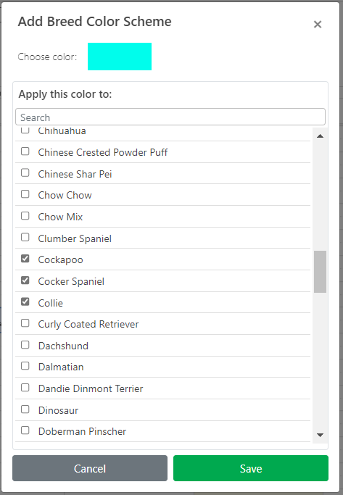Enable the Dachshund checkbox
Screen dimensions: 343x495
click(25, 345)
